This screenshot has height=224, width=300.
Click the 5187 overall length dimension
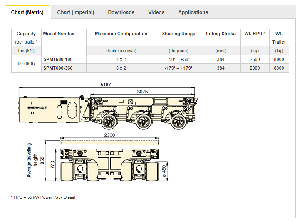[106, 85]
